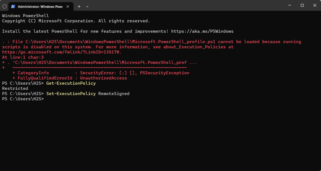
Task: Close the Windows Terminal window
Action: (x=314, y=5)
